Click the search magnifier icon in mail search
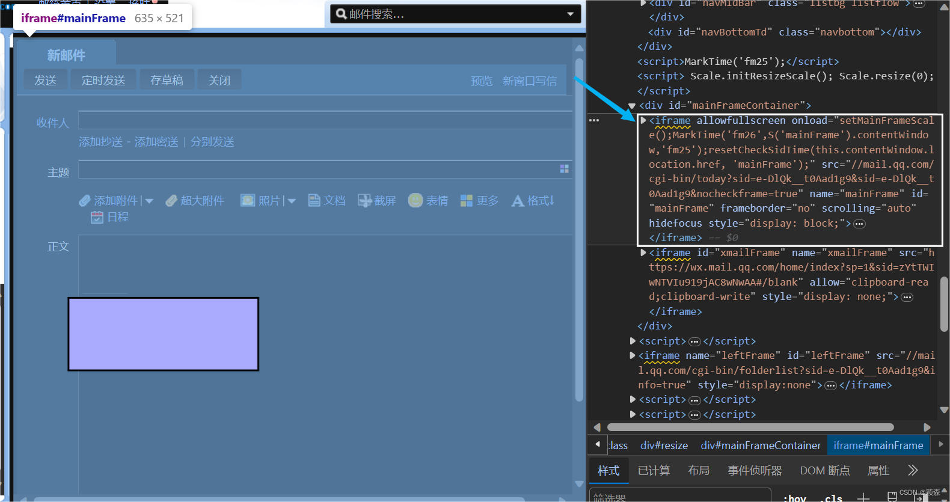Screen dimensions: 950x502 pos(341,14)
